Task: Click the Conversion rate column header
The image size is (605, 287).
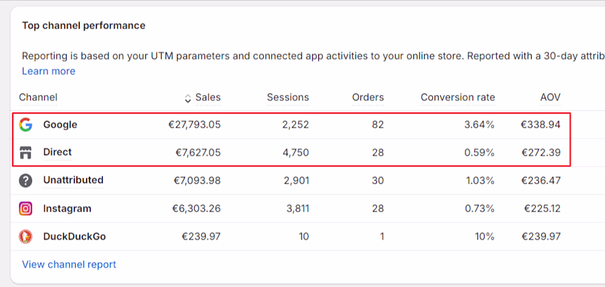Action: click(457, 97)
